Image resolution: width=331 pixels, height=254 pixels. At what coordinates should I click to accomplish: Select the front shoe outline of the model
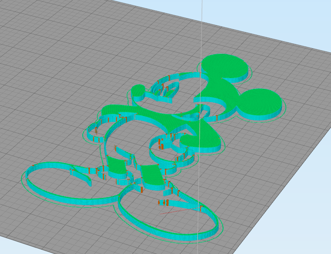click(169, 213)
